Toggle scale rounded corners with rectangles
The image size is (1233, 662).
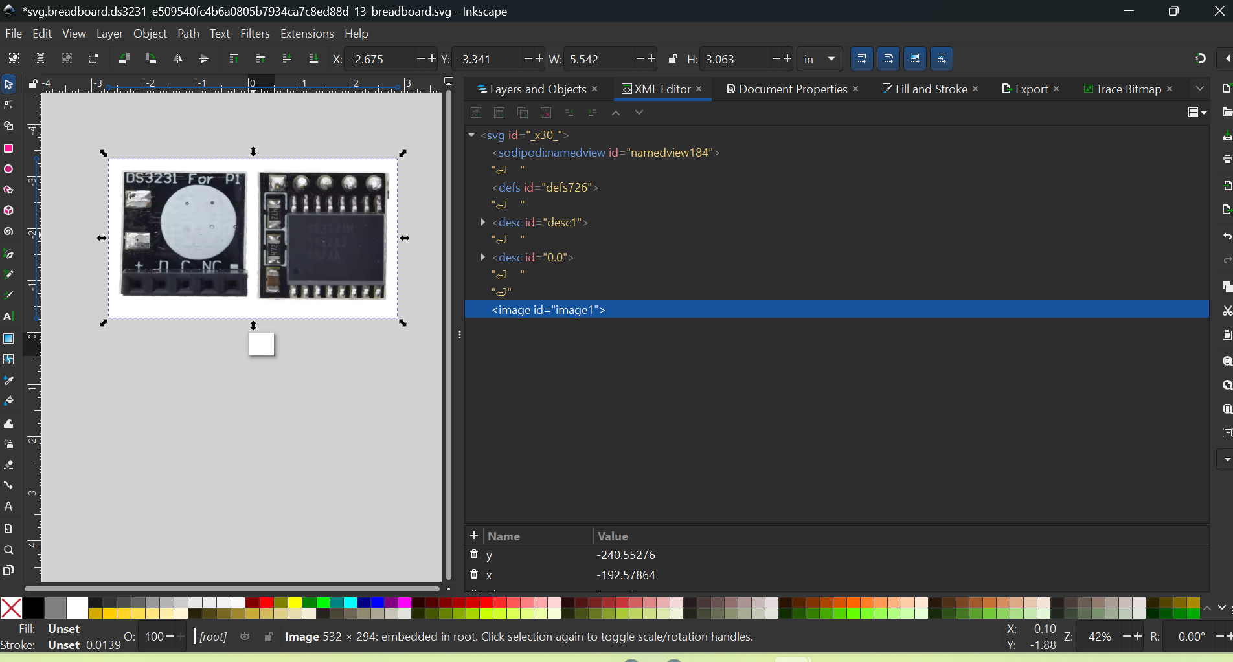[888, 59]
